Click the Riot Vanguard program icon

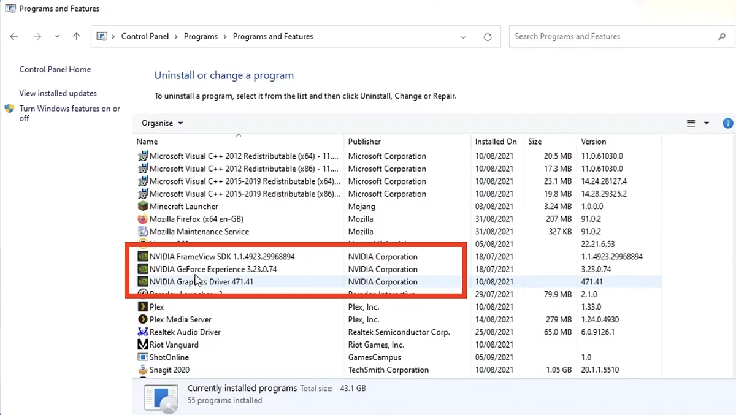(143, 345)
